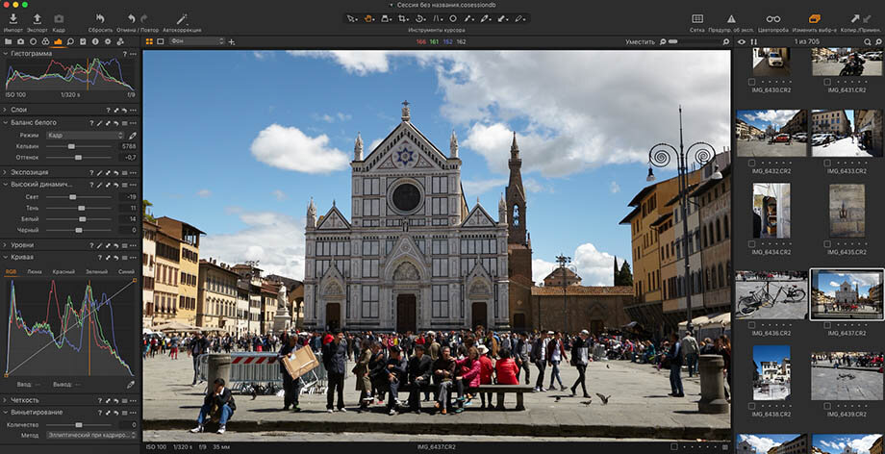Screen dimensions: 885x454
Task: Select the Красный curve tab
Action: (x=63, y=272)
